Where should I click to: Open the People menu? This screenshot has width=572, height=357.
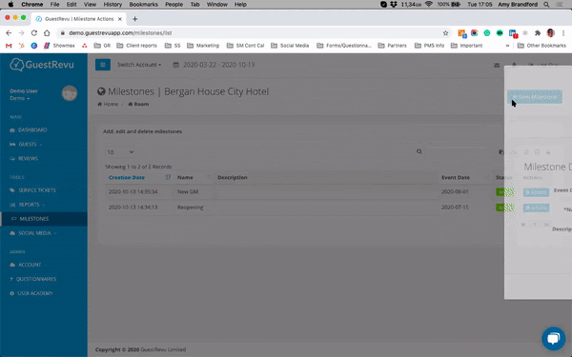174,5
